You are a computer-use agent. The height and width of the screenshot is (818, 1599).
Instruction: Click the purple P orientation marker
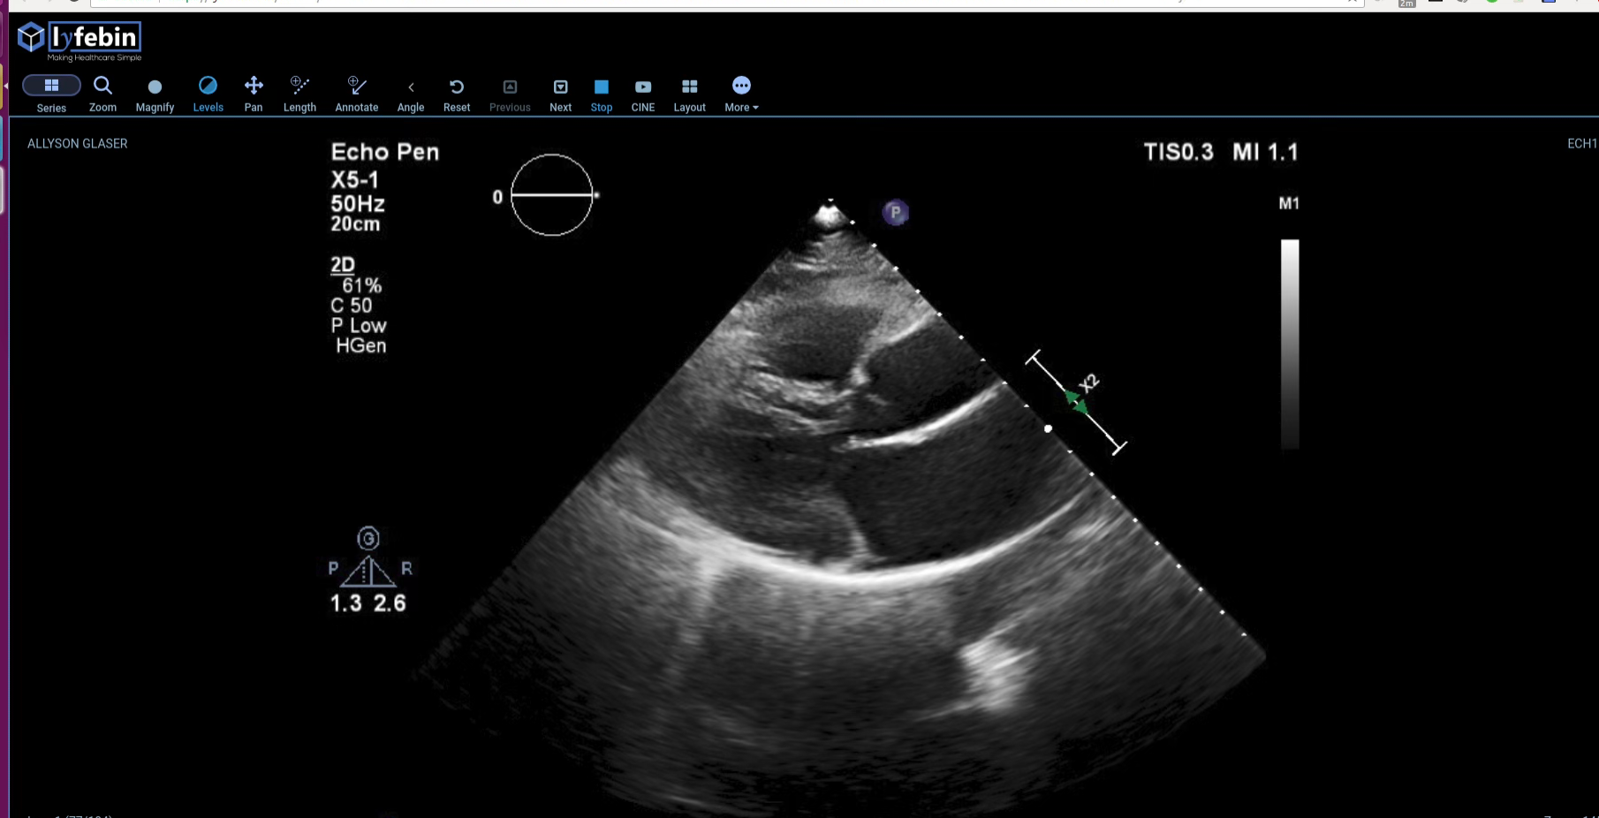coord(895,213)
